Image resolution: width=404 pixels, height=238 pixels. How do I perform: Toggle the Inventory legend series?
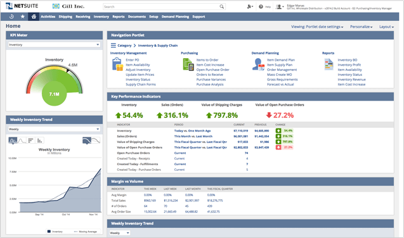click(x=55, y=232)
